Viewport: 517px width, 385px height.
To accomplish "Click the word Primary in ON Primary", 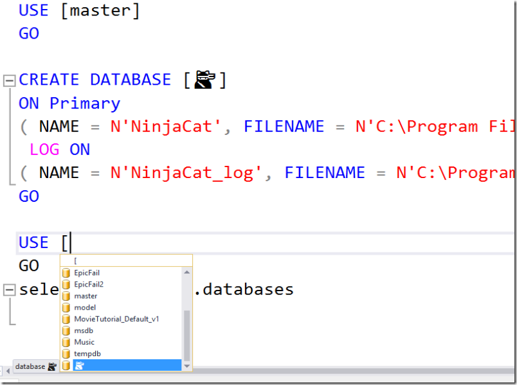I will (85, 104).
